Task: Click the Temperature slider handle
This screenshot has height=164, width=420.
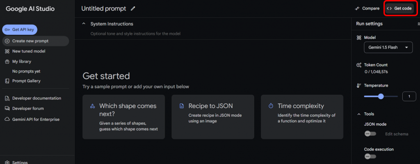Action: pyautogui.click(x=381, y=97)
